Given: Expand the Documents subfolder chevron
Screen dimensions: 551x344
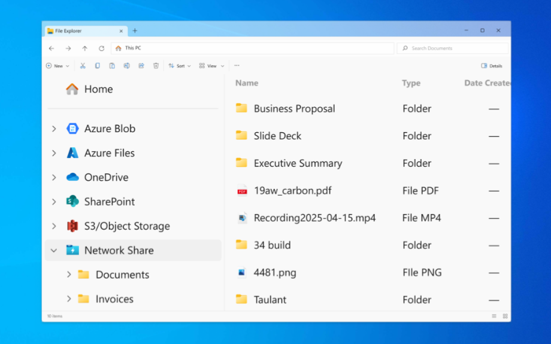Looking at the screenshot, I should [69, 275].
